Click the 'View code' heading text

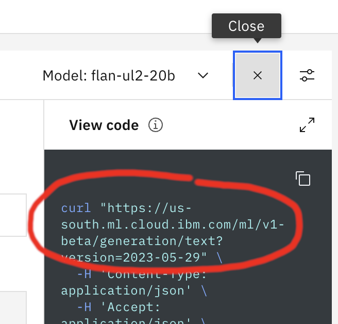[104, 125]
